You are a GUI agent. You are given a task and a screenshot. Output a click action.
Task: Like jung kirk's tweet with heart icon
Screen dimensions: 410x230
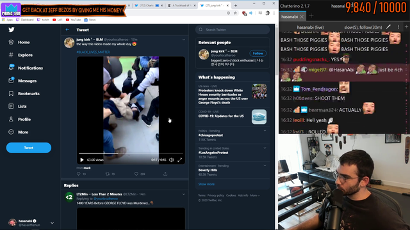tap(136, 174)
